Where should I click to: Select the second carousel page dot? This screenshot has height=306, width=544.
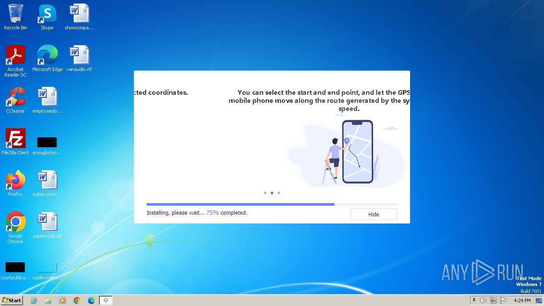(x=272, y=193)
